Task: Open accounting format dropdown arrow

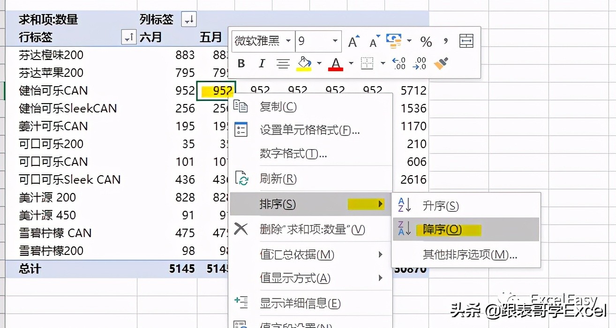Action: [409, 41]
